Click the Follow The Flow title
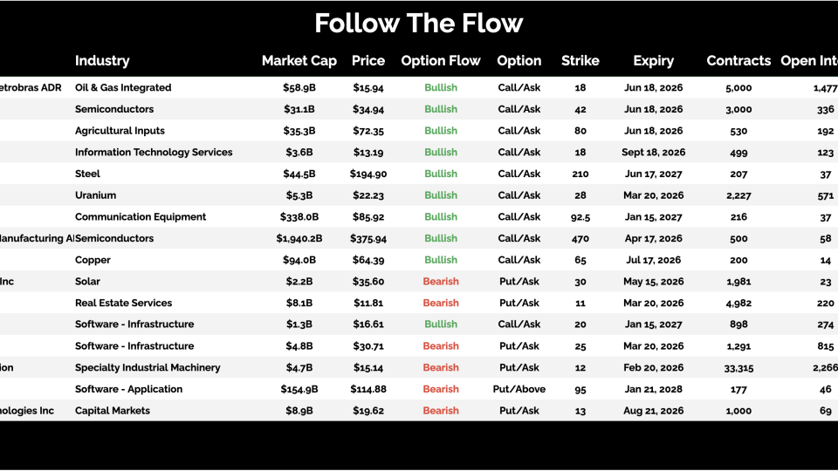 419,24
